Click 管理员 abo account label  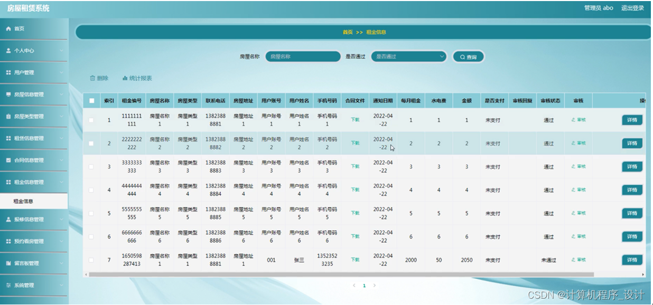click(x=599, y=8)
